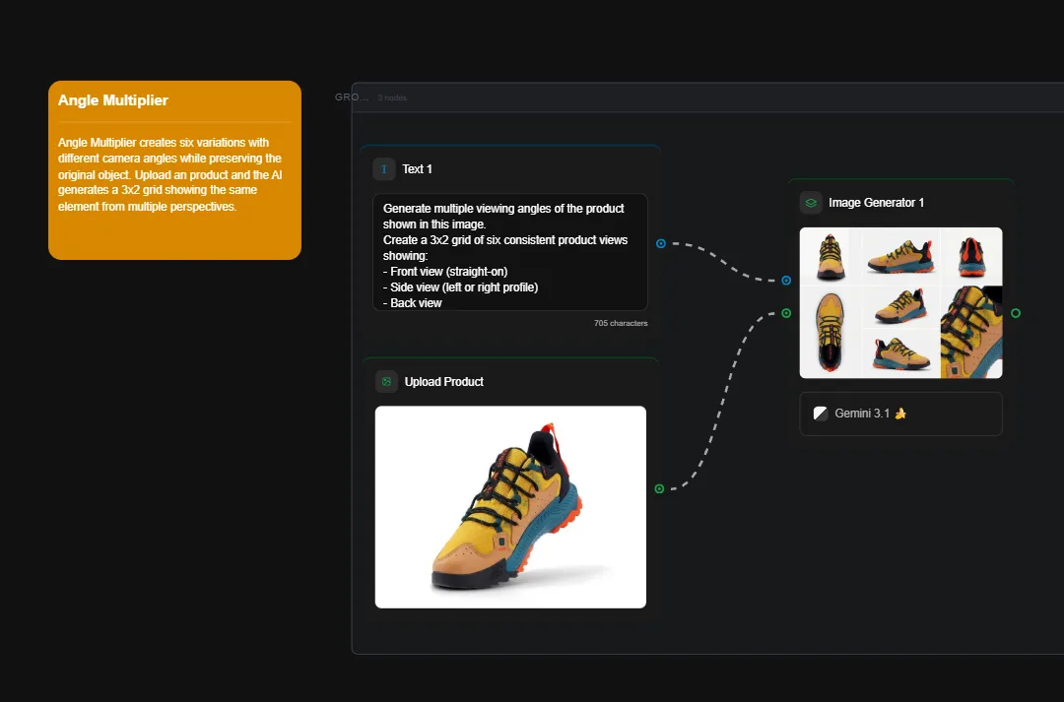The width and height of the screenshot is (1064, 702).
Task: Click the Image Generator 1 layers icon
Action: coord(810,202)
